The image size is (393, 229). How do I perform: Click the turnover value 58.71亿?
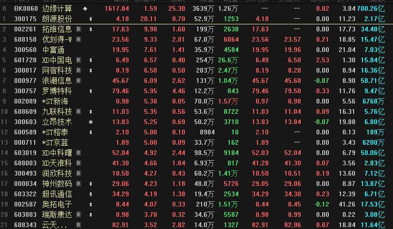pyautogui.click(x=373, y=81)
